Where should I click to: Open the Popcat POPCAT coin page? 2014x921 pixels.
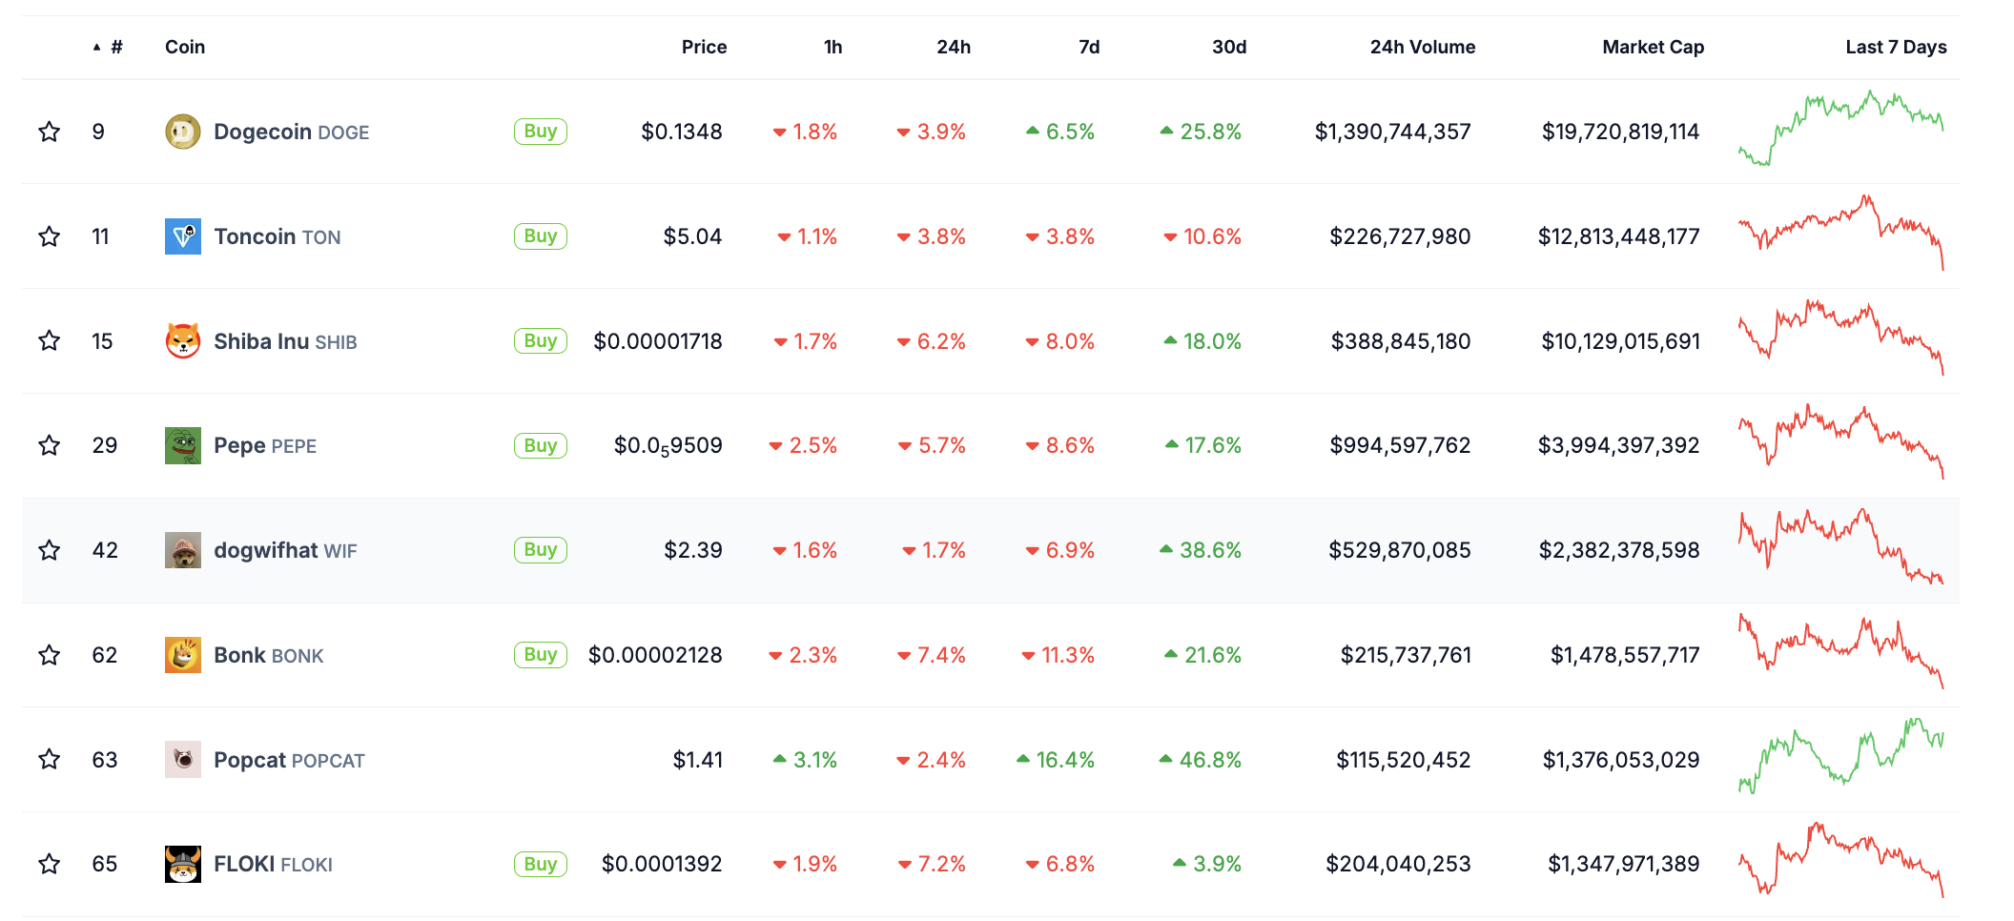(289, 760)
